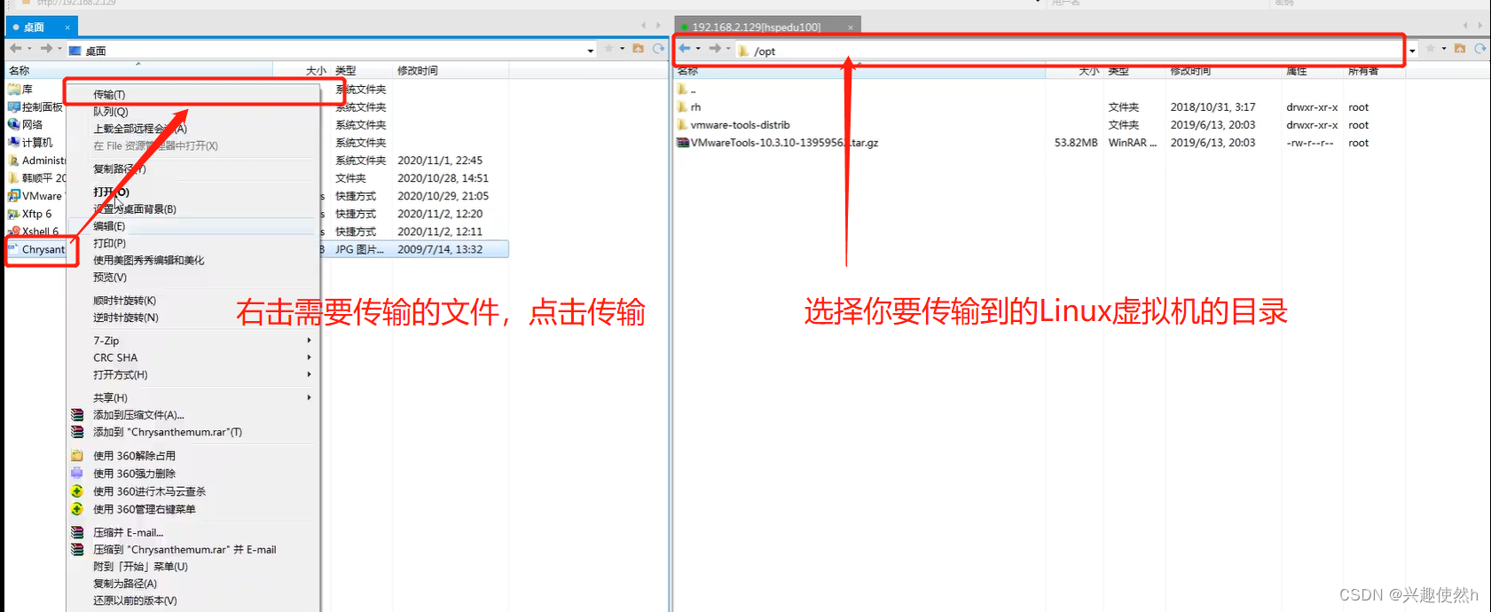Open back-history dropdown in local 桌面 pane
The width and height of the screenshot is (1491, 612).
click(x=29, y=49)
